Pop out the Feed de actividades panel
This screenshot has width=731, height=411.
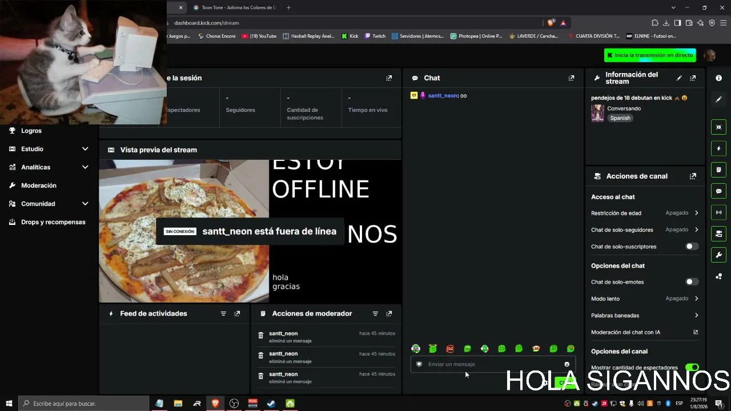(237, 313)
